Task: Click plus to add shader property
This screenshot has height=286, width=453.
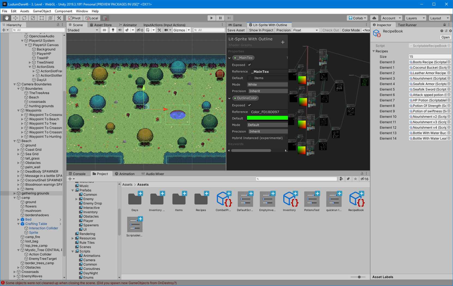Action: 283,42
